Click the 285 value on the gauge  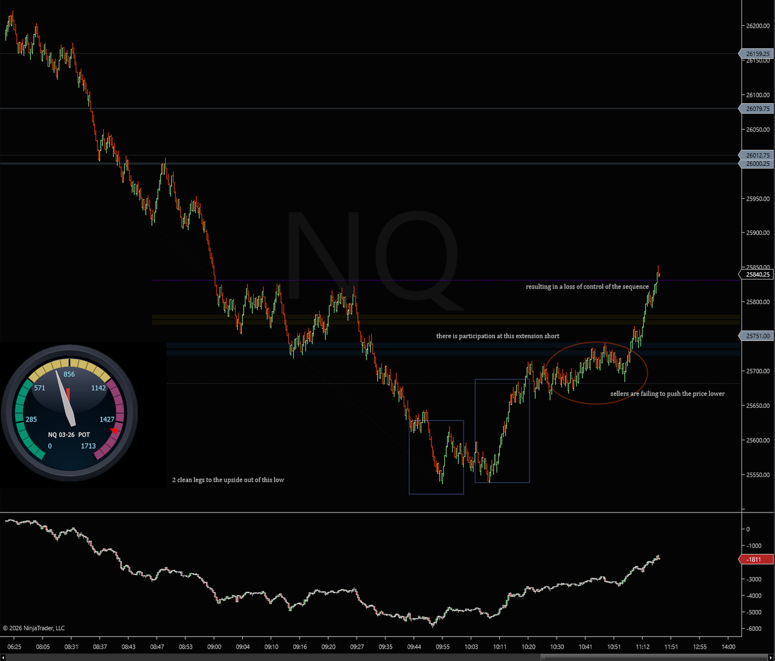[31, 419]
